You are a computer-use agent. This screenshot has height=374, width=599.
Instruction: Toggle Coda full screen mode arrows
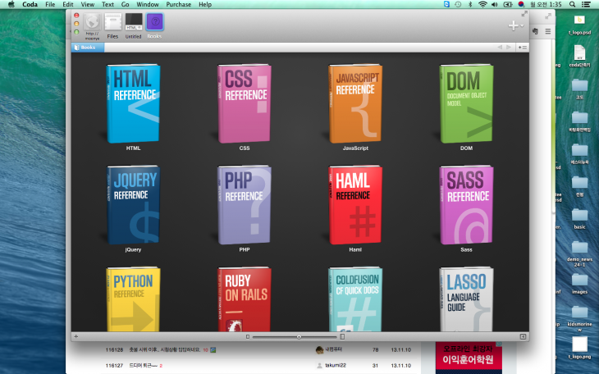[x=524, y=14]
